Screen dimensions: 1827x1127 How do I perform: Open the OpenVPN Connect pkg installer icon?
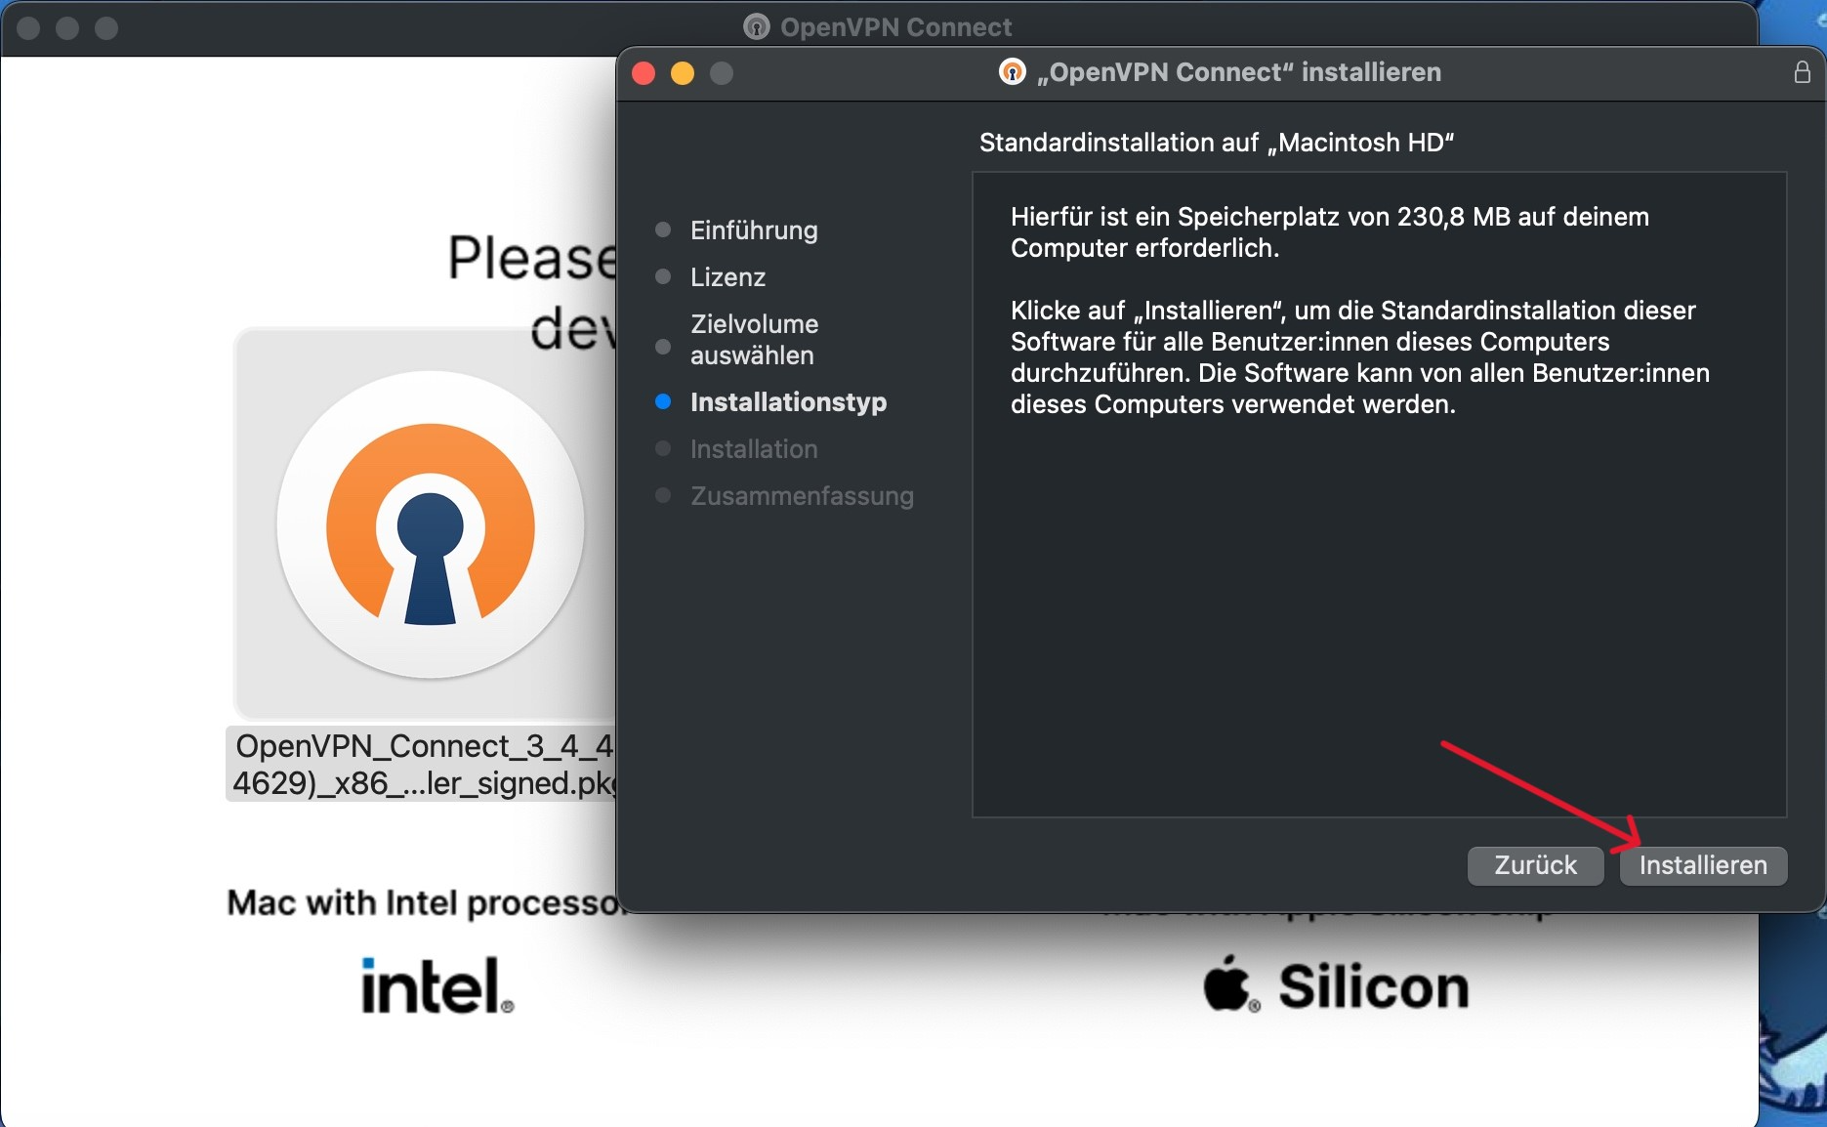coord(430,524)
